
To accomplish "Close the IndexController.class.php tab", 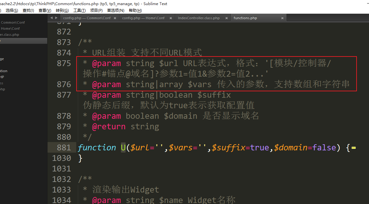I will 226,18.
